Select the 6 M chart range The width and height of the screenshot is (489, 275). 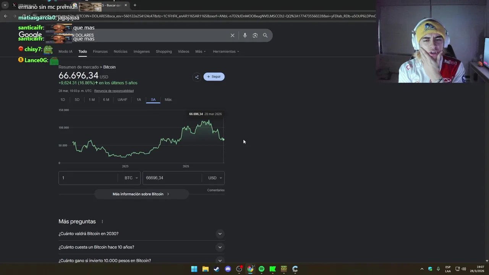(106, 100)
